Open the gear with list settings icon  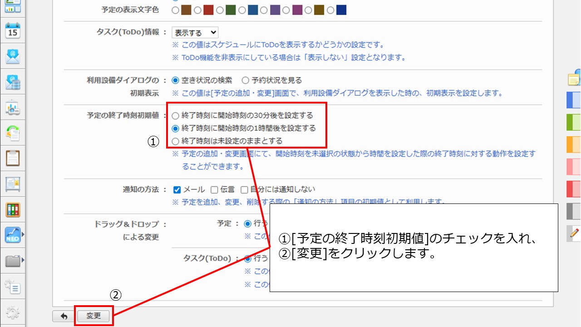pyautogui.click(x=12, y=286)
